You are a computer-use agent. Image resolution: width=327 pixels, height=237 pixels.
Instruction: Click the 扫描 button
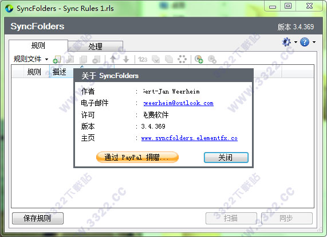[x=231, y=219]
